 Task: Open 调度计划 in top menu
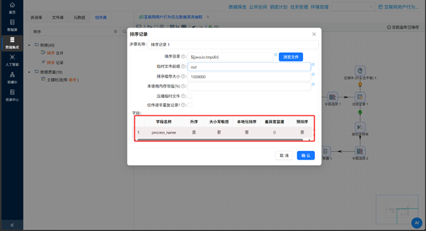[x=278, y=7]
